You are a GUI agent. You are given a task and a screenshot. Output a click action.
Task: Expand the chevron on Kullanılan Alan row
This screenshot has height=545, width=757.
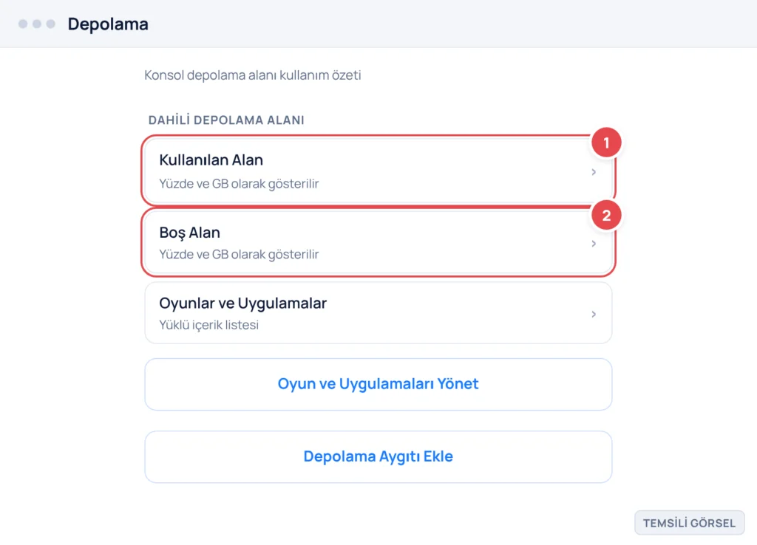click(594, 172)
